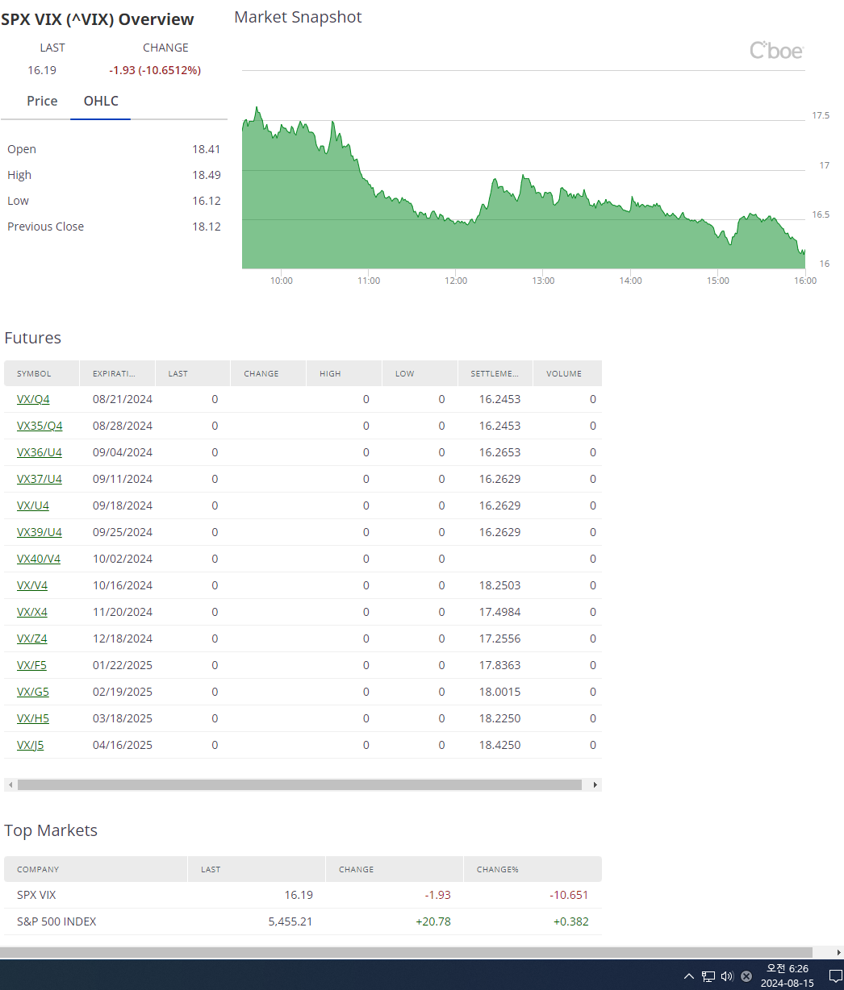Click the S&P 500 last value 5,455.21
The image size is (844, 990).
point(290,921)
